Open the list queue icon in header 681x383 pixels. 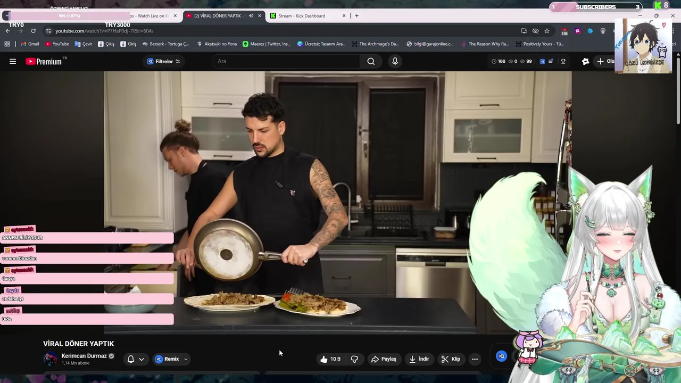pyautogui.click(x=551, y=62)
